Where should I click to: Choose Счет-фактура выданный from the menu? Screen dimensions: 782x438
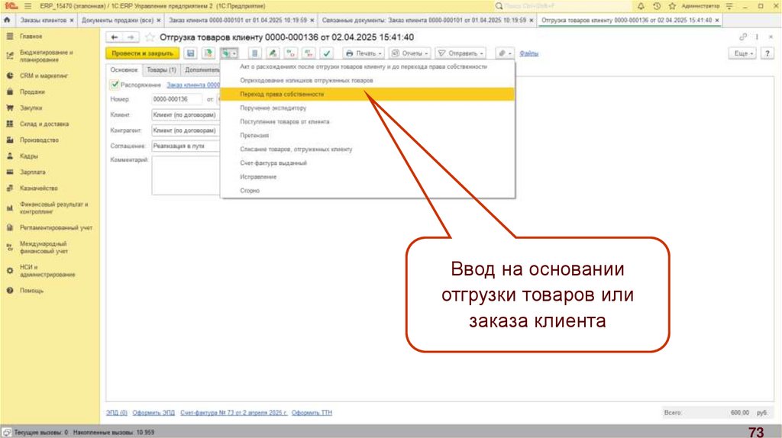point(273,163)
